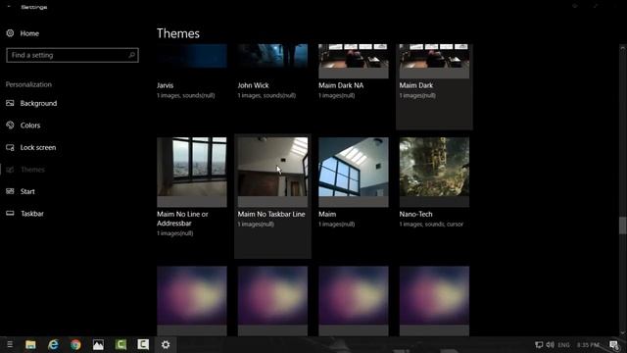Click the volume speaker tray icon
This screenshot has width=627, height=353.
click(x=551, y=344)
